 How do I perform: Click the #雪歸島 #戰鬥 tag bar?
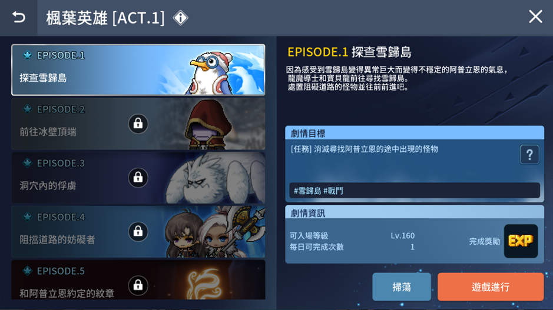415,191
